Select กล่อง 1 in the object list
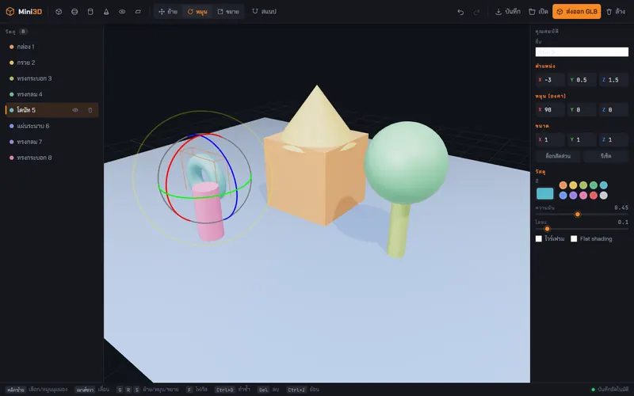The width and height of the screenshot is (634, 396). click(x=52, y=47)
